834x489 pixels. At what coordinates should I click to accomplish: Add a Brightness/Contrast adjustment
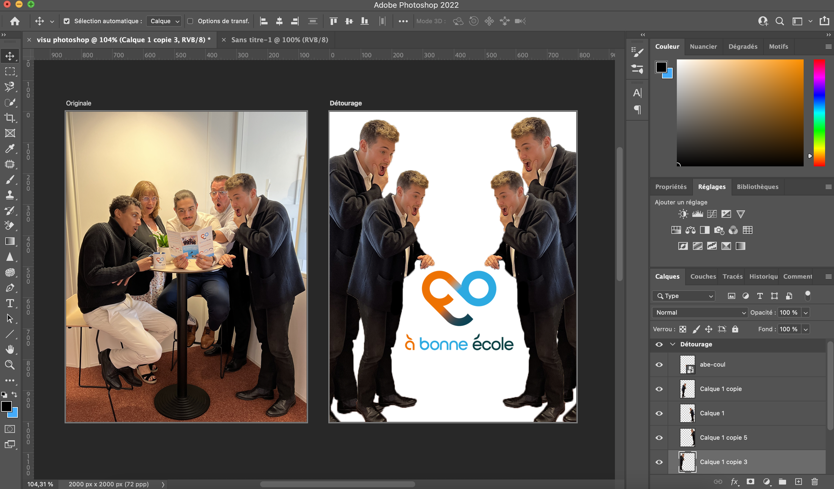coord(683,214)
